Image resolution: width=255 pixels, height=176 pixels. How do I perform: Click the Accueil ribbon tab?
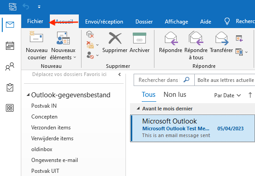[64, 21]
